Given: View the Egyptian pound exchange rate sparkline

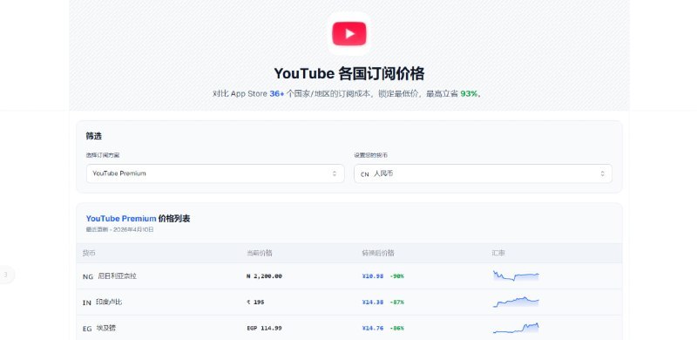Looking at the screenshot, I should [x=516, y=329].
